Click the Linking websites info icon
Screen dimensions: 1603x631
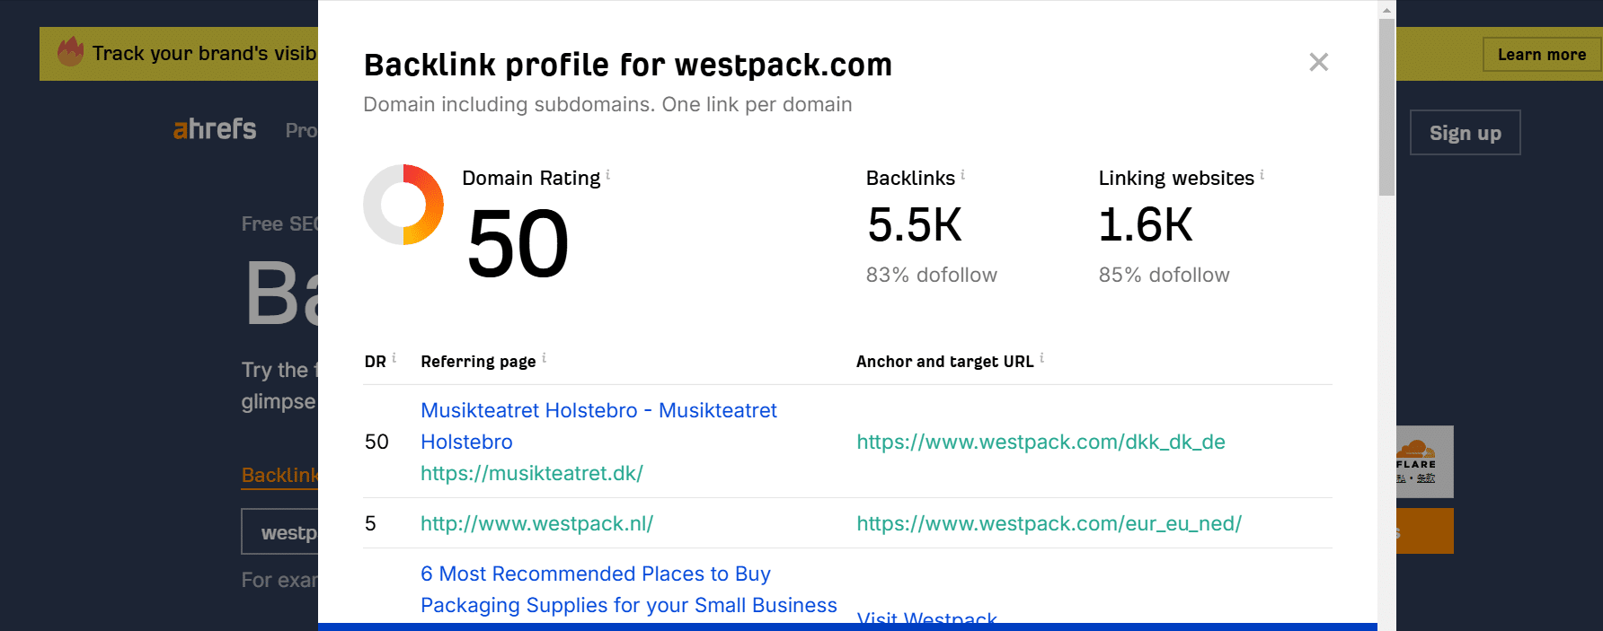(x=1262, y=174)
